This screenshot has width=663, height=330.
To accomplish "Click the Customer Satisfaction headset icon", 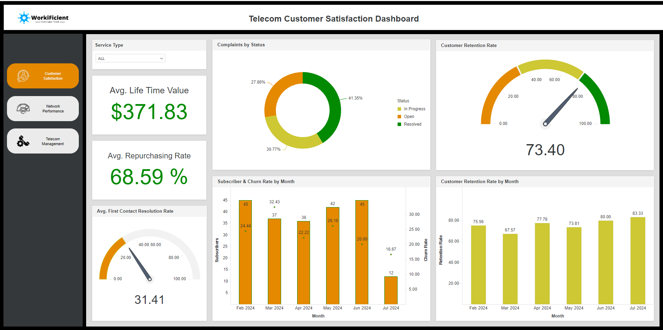I will pyautogui.click(x=23, y=76).
